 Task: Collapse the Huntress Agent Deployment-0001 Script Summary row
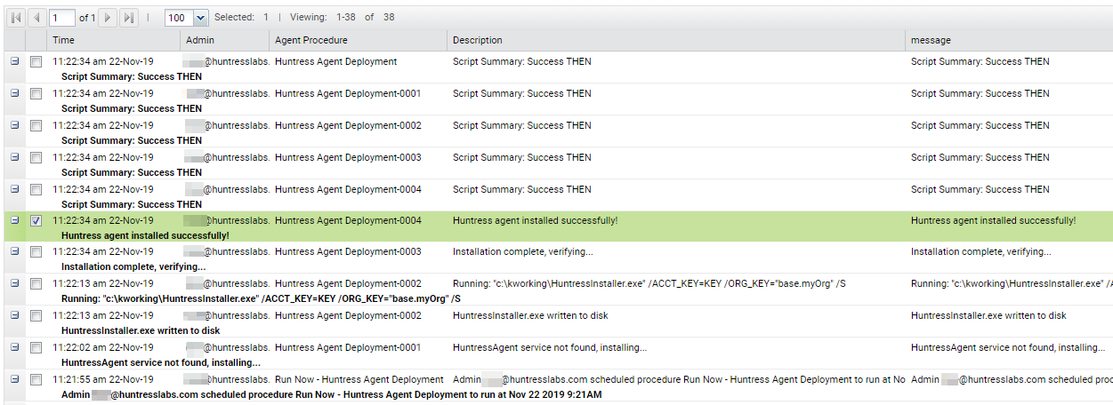click(14, 93)
